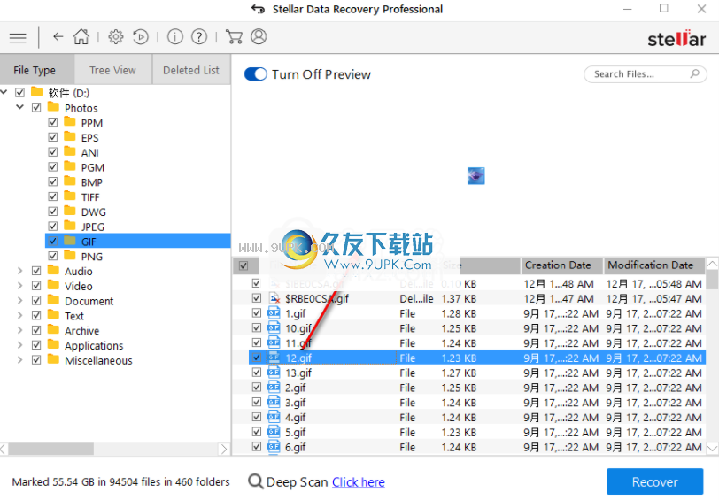Switch to the File Type tab
Screen dimensions: 719x500
point(37,70)
